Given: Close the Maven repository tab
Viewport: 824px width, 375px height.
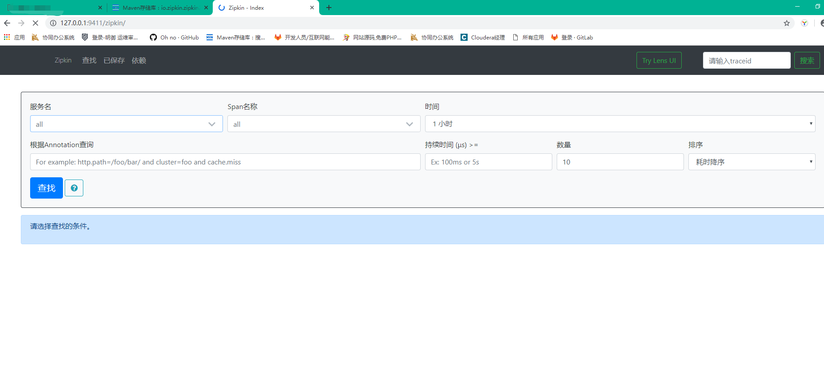Looking at the screenshot, I should coord(206,8).
